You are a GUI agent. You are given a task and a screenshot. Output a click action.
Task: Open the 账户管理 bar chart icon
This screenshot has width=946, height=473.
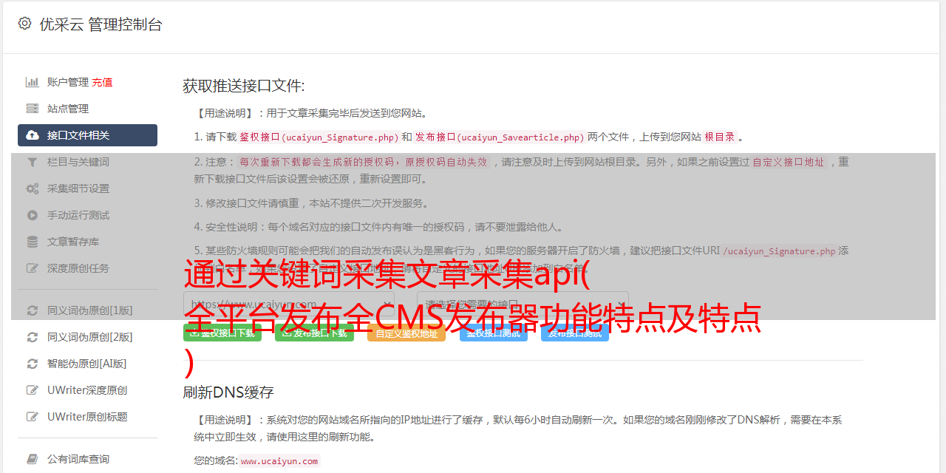point(33,82)
